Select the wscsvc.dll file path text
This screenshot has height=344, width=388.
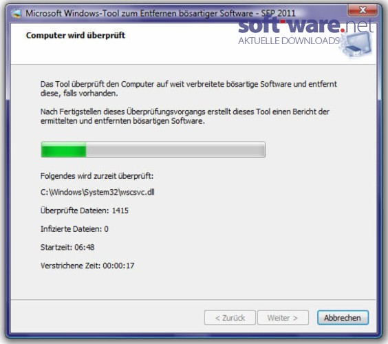98,192
